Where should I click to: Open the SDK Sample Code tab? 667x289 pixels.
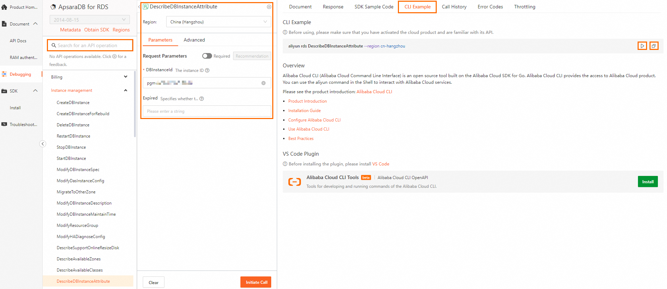tap(374, 7)
